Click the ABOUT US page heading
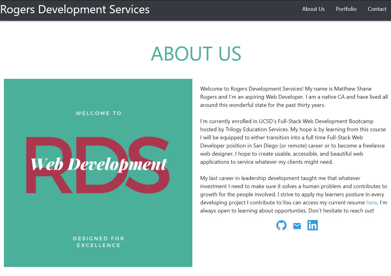Screen dimensions: 391x276 point(196,54)
